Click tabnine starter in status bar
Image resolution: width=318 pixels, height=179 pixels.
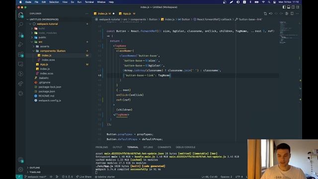tap(105, 177)
